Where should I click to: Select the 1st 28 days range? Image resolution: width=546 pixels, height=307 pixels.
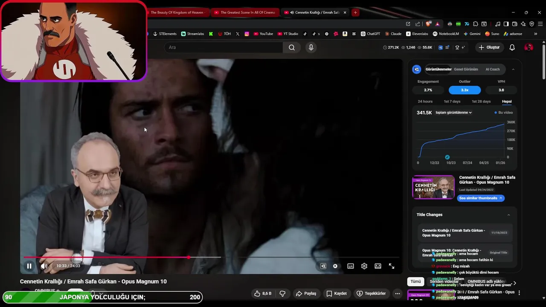tap(481, 101)
